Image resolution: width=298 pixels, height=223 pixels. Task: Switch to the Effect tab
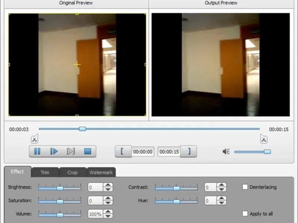18,172
